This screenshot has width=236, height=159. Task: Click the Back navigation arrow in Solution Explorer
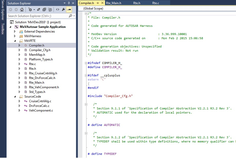click(10, 10)
